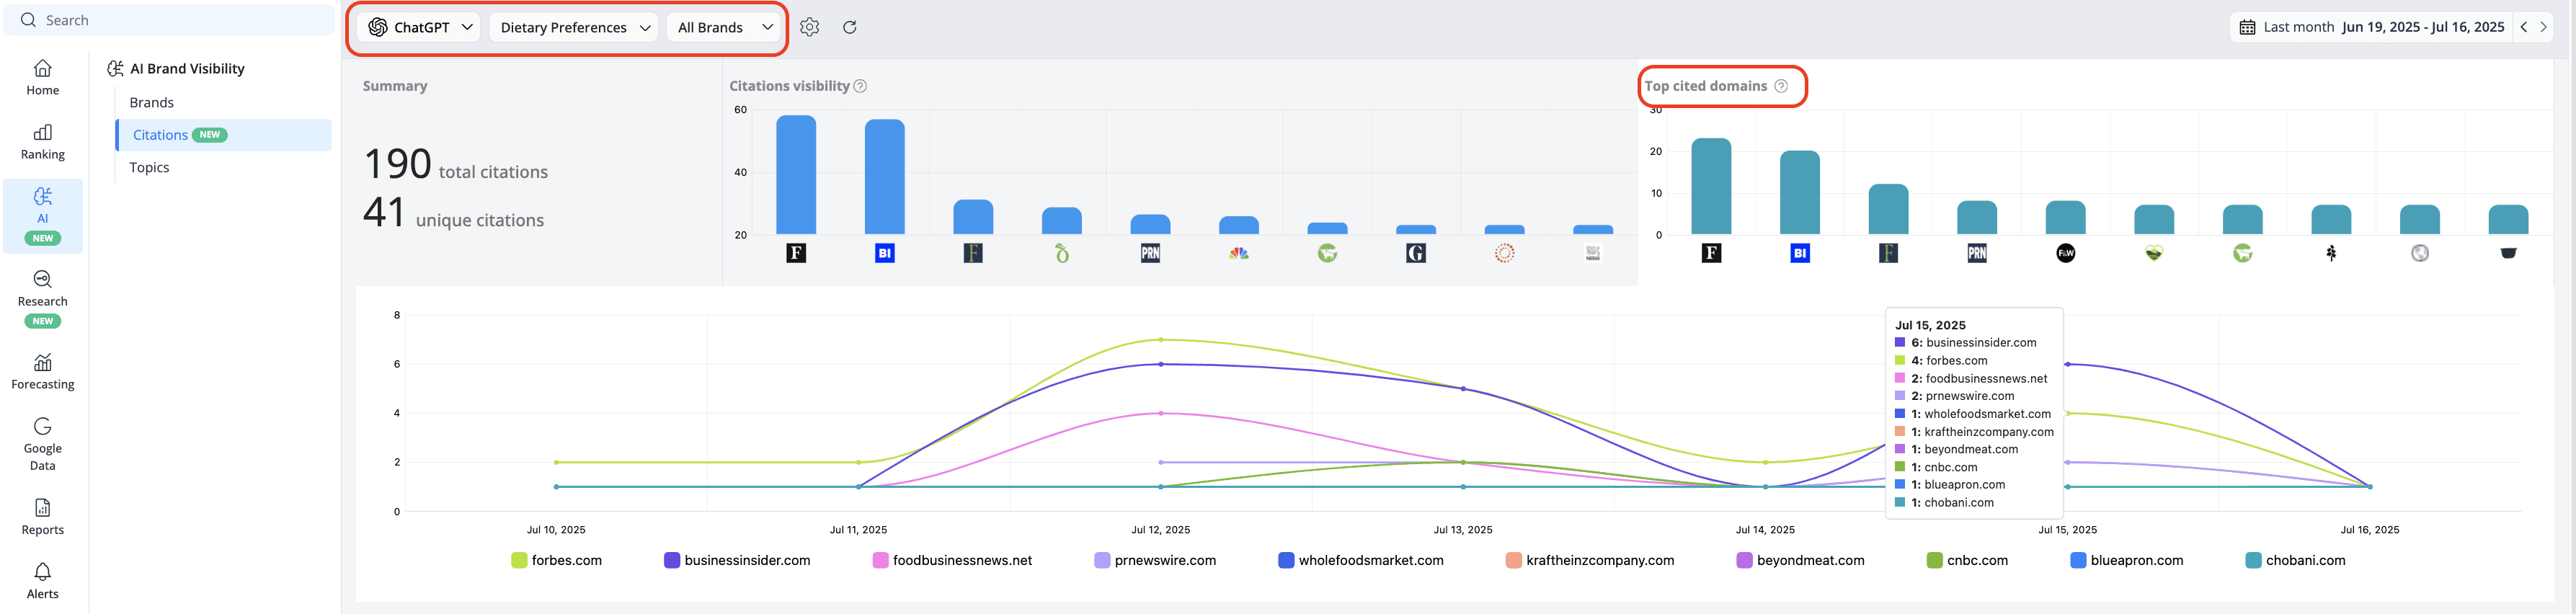Viewport: 2576px width, 614px height.
Task: Open the Last month date range picker
Action: click(2372, 27)
